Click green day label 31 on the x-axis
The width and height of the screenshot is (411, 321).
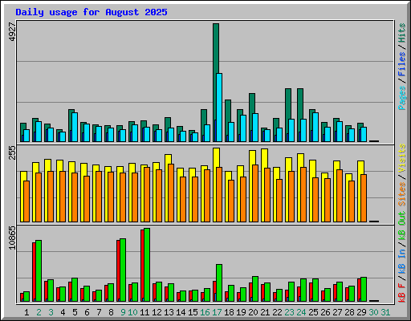coord(385,312)
